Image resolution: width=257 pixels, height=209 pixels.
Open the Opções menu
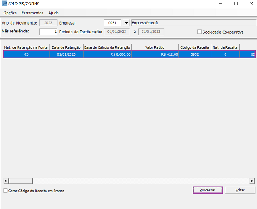pyautogui.click(x=10, y=13)
